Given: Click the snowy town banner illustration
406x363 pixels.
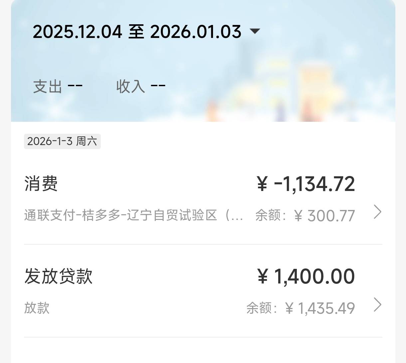Looking at the screenshot, I should click(x=293, y=87).
